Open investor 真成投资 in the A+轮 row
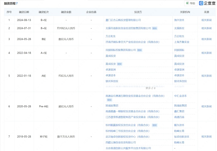Viewport: 217px width, 151px height. point(111,56)
